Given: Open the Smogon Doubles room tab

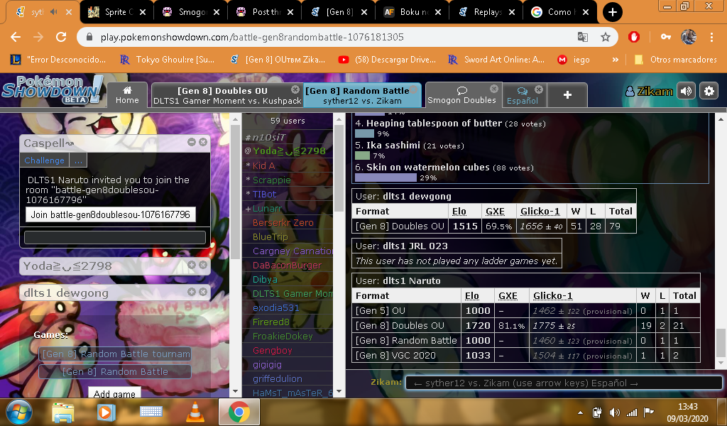Looking at the screenshot, I should [461, 95].
